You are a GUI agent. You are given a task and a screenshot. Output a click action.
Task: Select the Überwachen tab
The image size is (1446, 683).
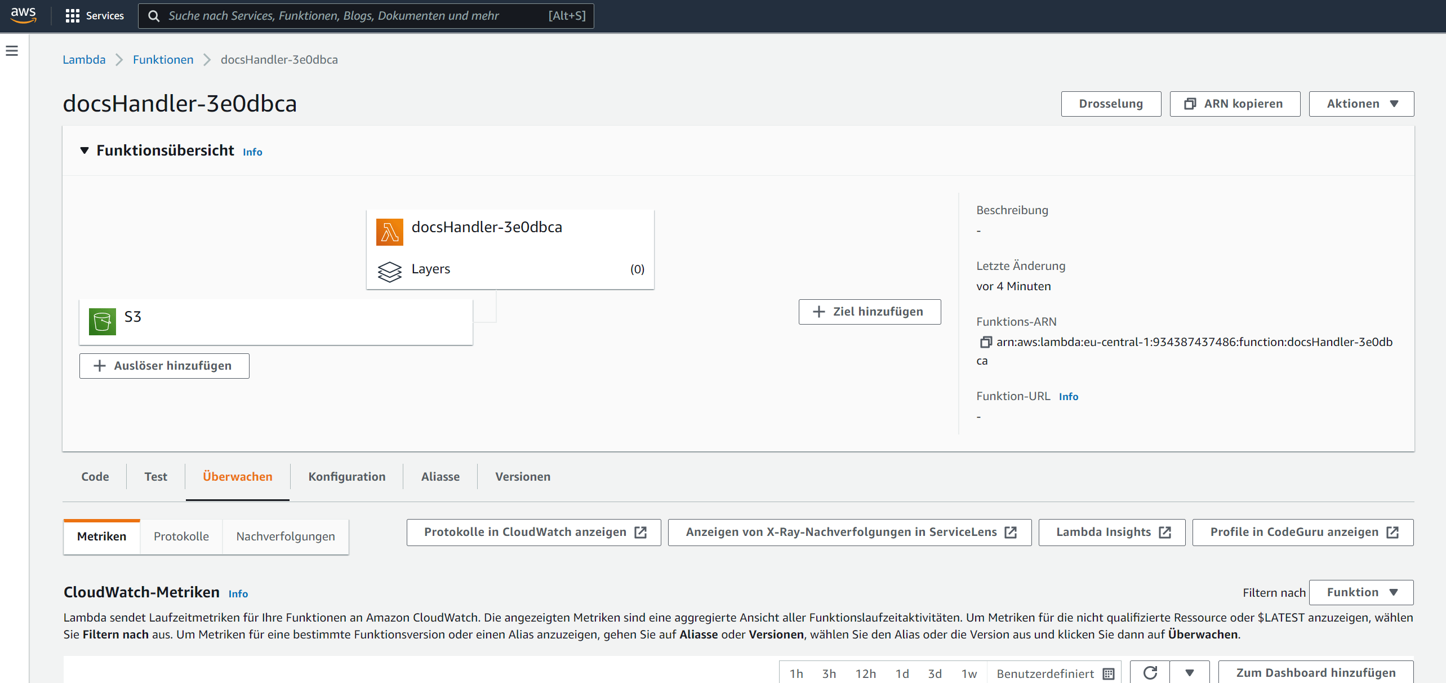pyautogui.click(x=238, y=477)
